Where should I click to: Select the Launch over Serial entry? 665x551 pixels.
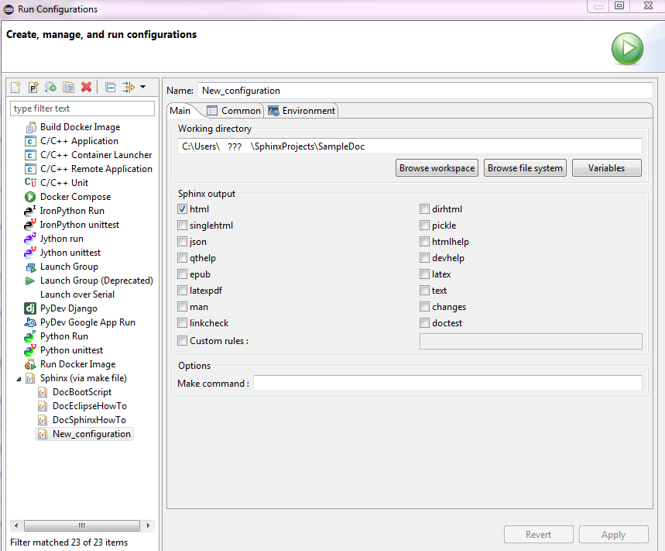pos(77,294)
